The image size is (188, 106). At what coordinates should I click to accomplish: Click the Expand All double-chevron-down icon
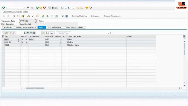[x=25, y=33]
